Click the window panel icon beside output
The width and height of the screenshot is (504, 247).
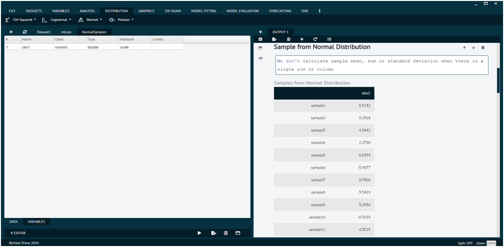point(260,48)
